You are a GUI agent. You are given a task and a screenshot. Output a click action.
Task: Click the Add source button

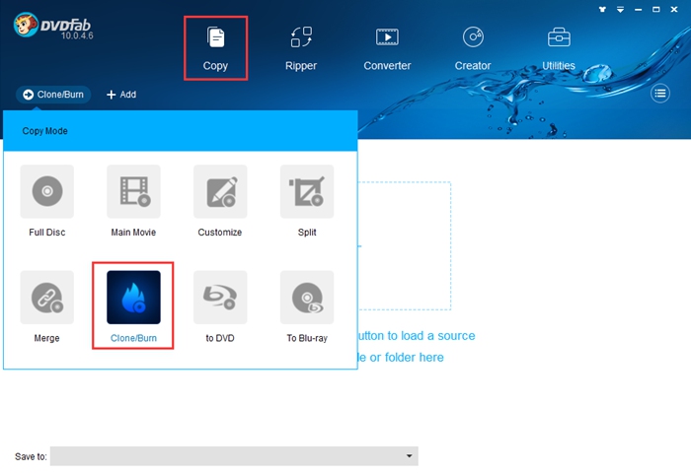(121, 95)
